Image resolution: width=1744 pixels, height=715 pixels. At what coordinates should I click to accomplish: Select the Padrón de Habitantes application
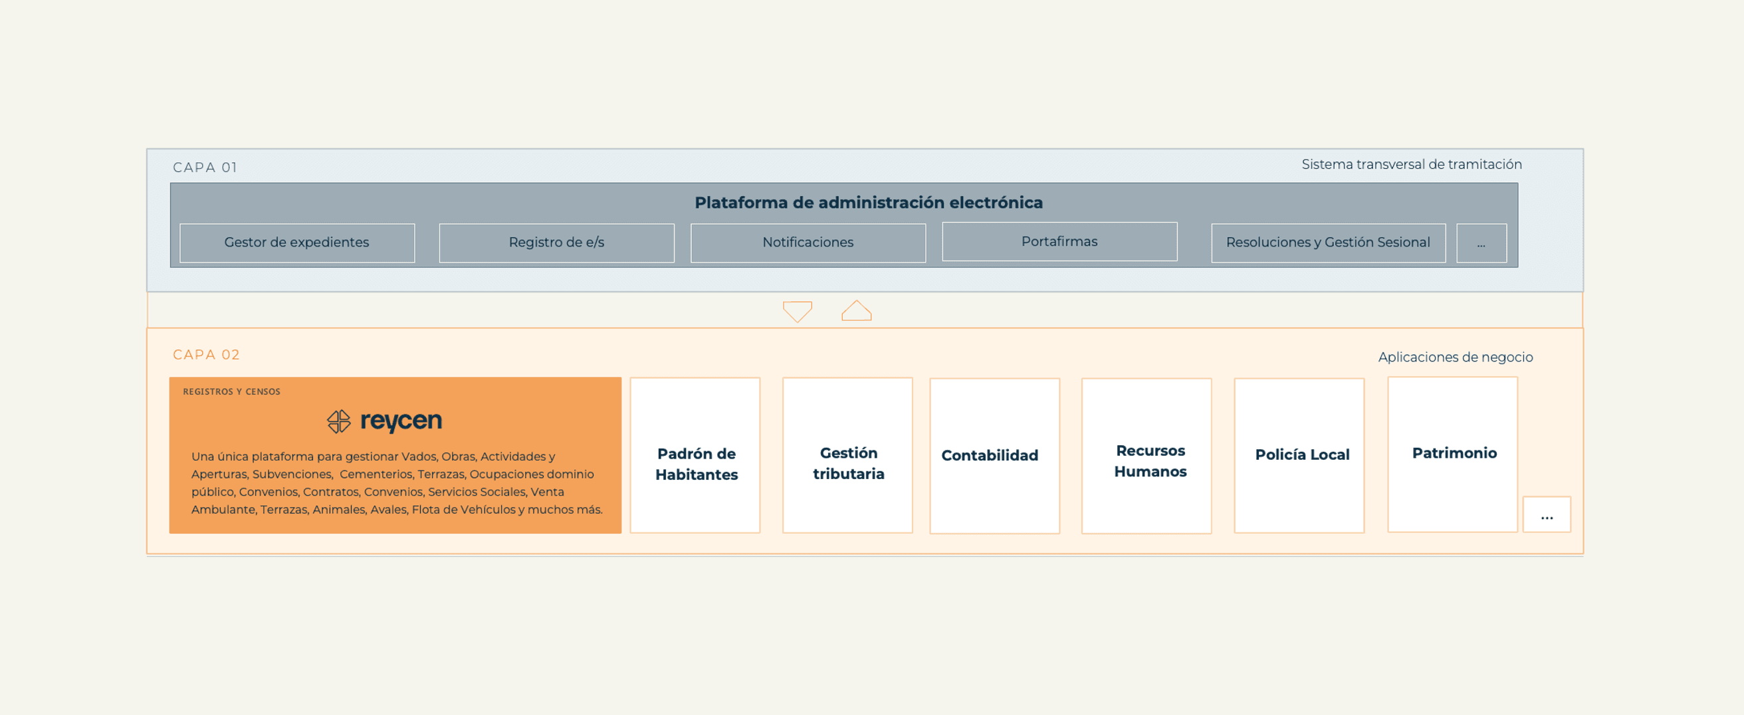click(695, 464)
